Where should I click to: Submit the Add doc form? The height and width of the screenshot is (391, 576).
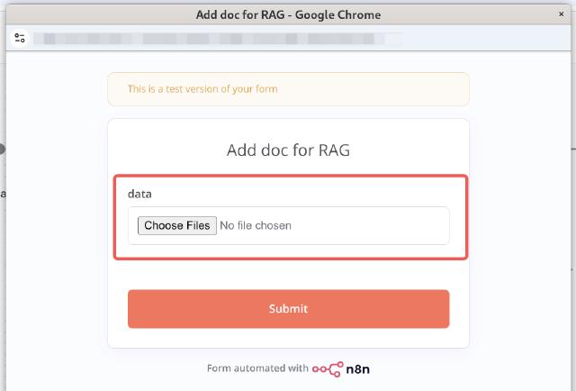point(288,309)
